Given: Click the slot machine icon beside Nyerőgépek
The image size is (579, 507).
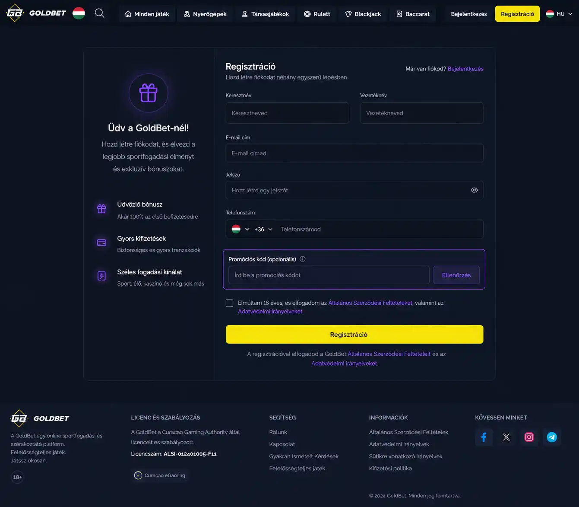Looking at the screenshot, I should click(x=187, y=14).
